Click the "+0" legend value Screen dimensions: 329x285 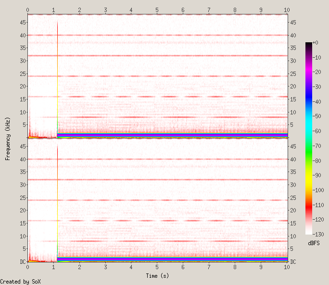(x=316, y=43)
